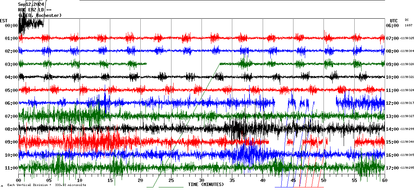This screenshot has height=190, width=414.
Task: Click the vertical division microvolts scale note
Action: [47, 185]
